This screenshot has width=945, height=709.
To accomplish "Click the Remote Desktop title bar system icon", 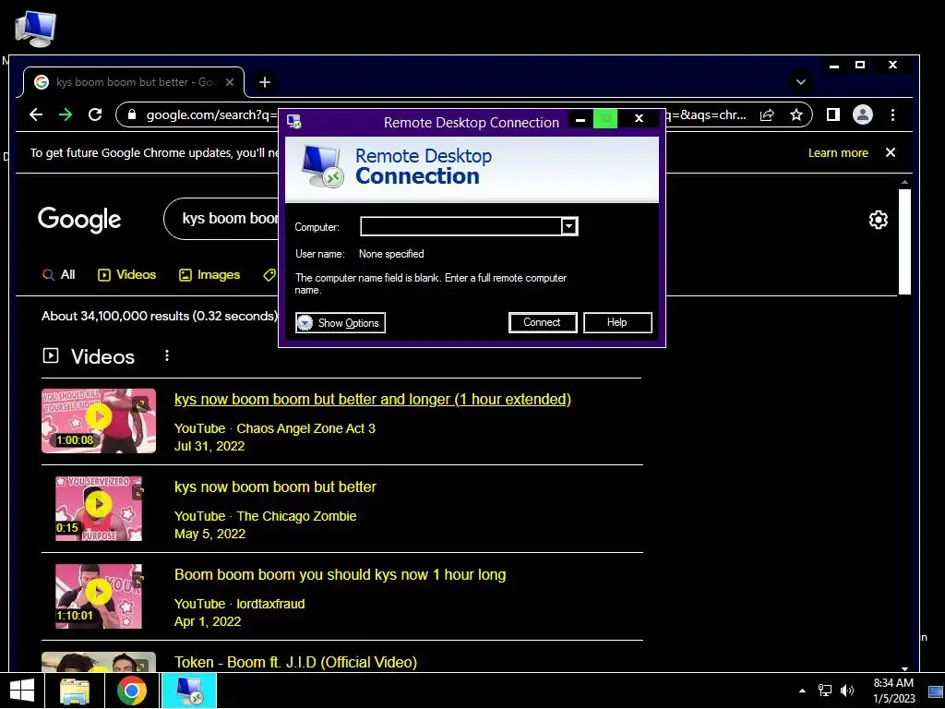I will coord(294,122).
